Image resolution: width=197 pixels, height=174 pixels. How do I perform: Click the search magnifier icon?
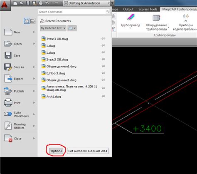(108, 12)
